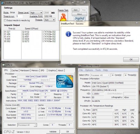Click the IntelBurnTest title bar icon

pyautogui.click(x=3, y=3)
